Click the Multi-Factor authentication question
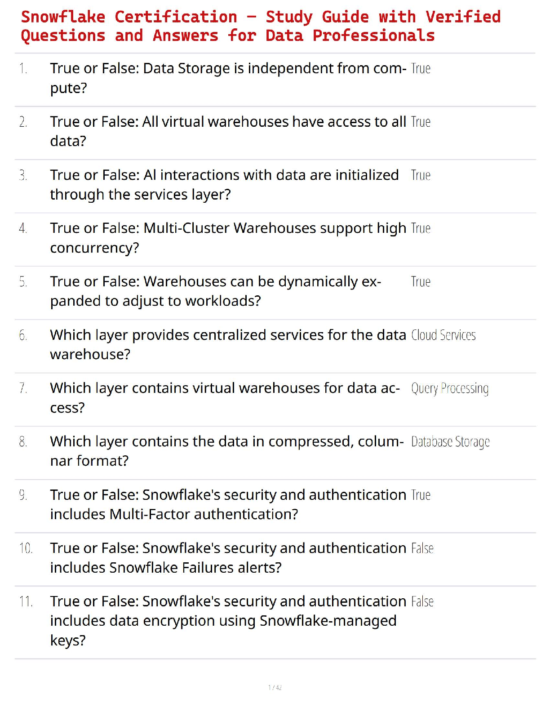Image resolution: width=550 pixels, height=712 pixels. click(x=228, y=504)
